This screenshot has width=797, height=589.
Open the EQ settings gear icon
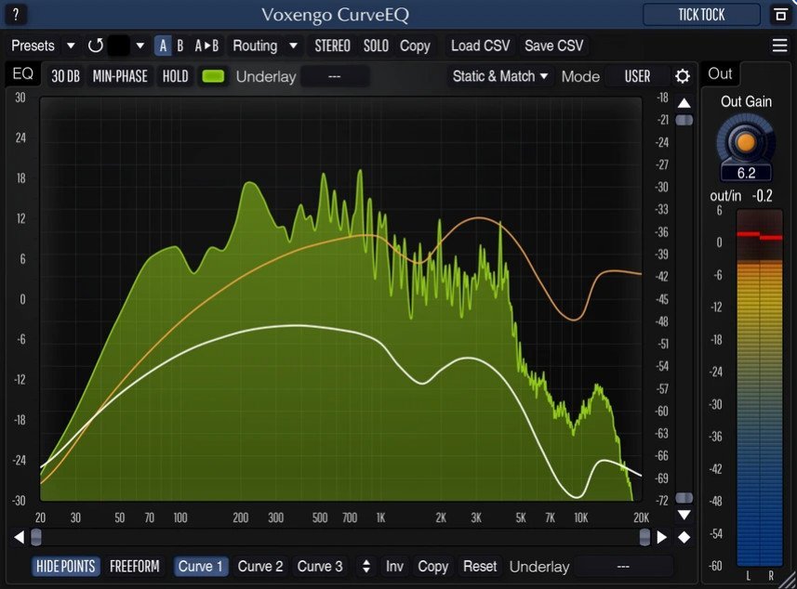click(x=683, y=76)
